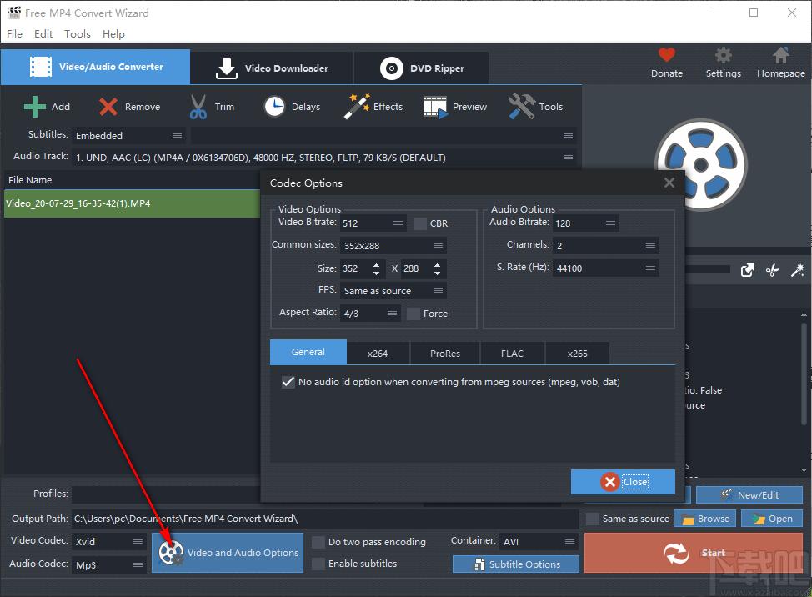812x597 pixels.
Task: Uncheck No audio id option checkbox
Action: [288, 382]
